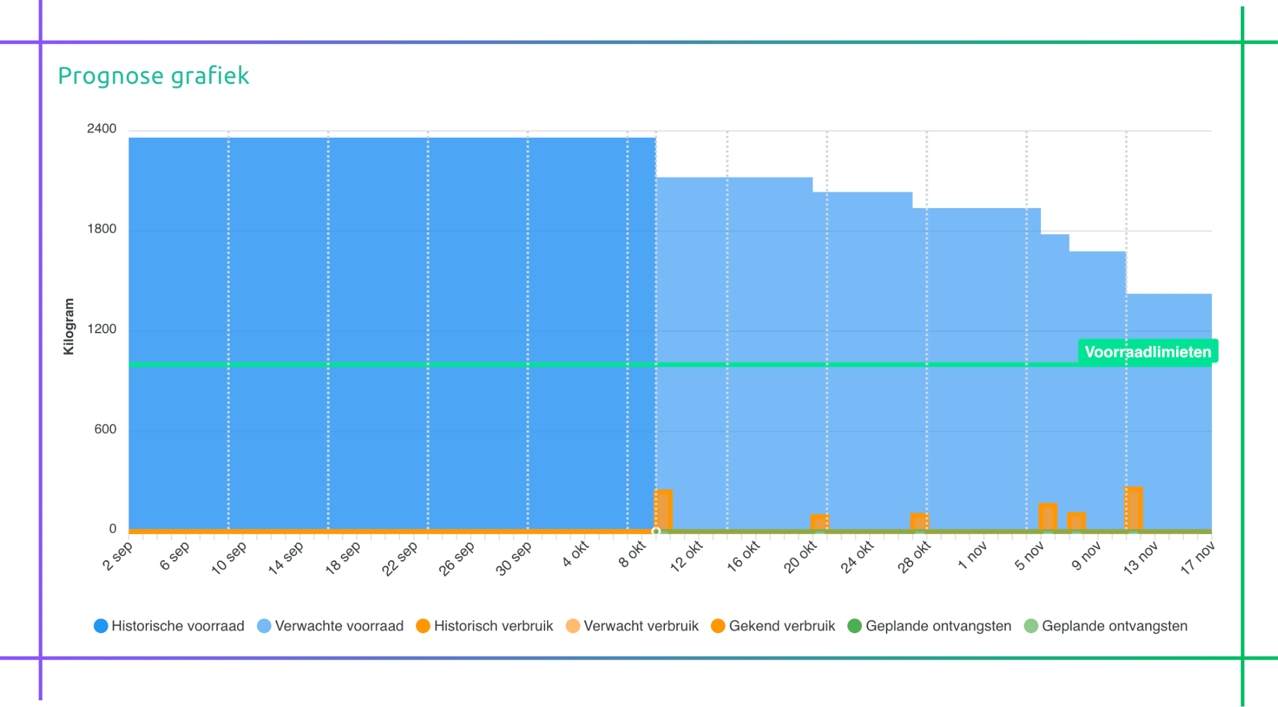This screenshot has height=707, width=1278.
Task: Click the 12 okt axis label
Action: [x=686, y=556]
